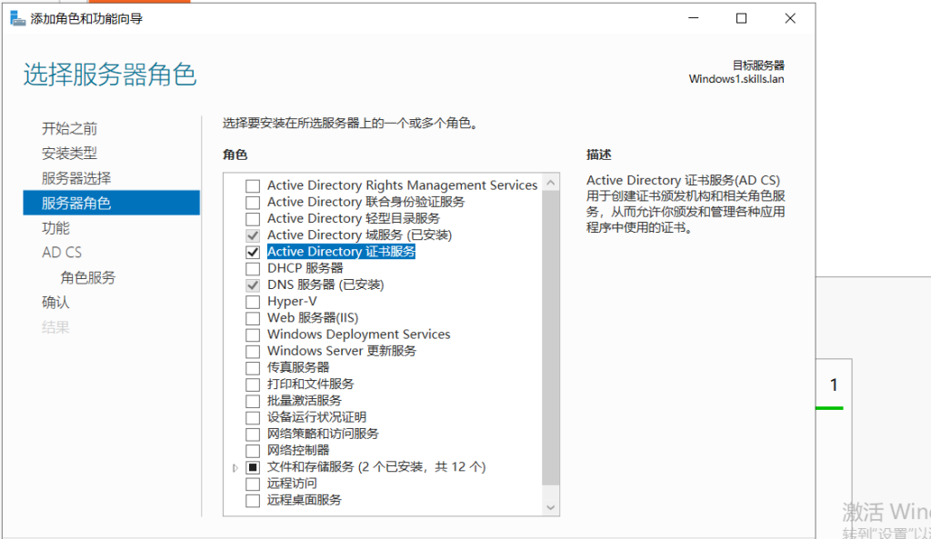Screen dimensions: 931x539
Task: Switch to the 服务器选择 step
Action: point(76,178)
